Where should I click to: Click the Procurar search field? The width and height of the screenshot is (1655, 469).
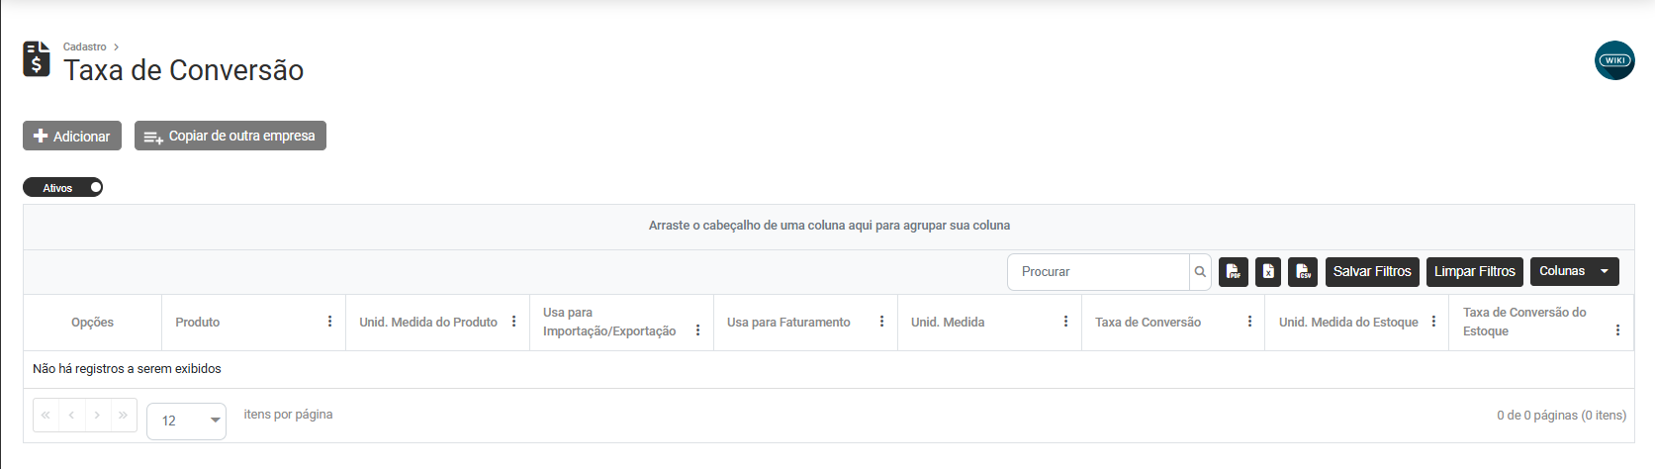(1098, 272)
